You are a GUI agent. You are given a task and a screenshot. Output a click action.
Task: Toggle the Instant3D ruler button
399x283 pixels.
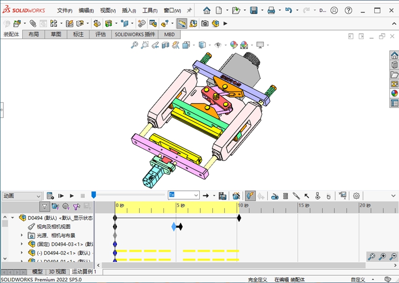[182, 24]
